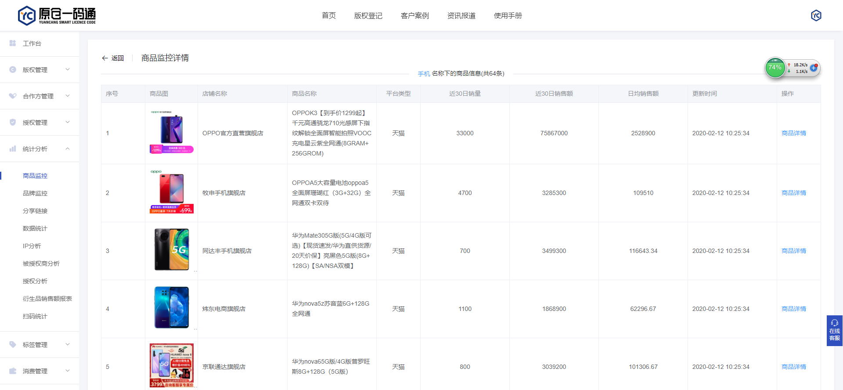Click the 日均销售额 column header
The height and width of the screenshot is (390, 843).
click(643, 94)
